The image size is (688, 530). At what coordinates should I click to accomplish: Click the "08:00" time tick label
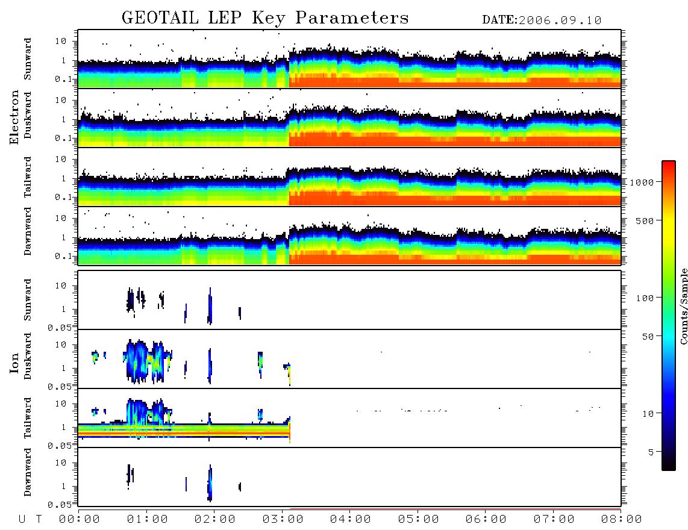[622, 519]
